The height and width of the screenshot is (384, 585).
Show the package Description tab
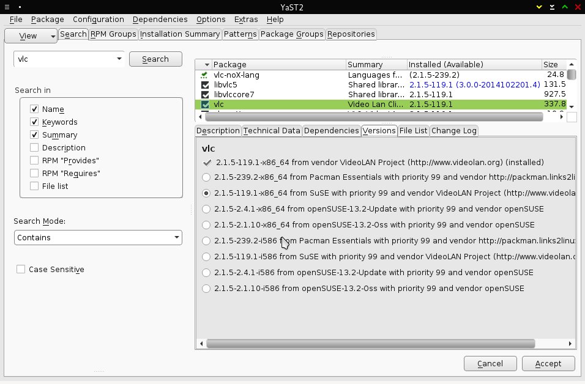pyautogui.click(x=218, y=131)
